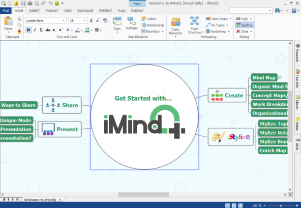Open the FILE menu
Image resolution: width=301 pixels, height=208 pixels.
point(6,11)
